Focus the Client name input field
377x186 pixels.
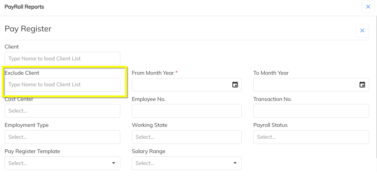[62, 59]
